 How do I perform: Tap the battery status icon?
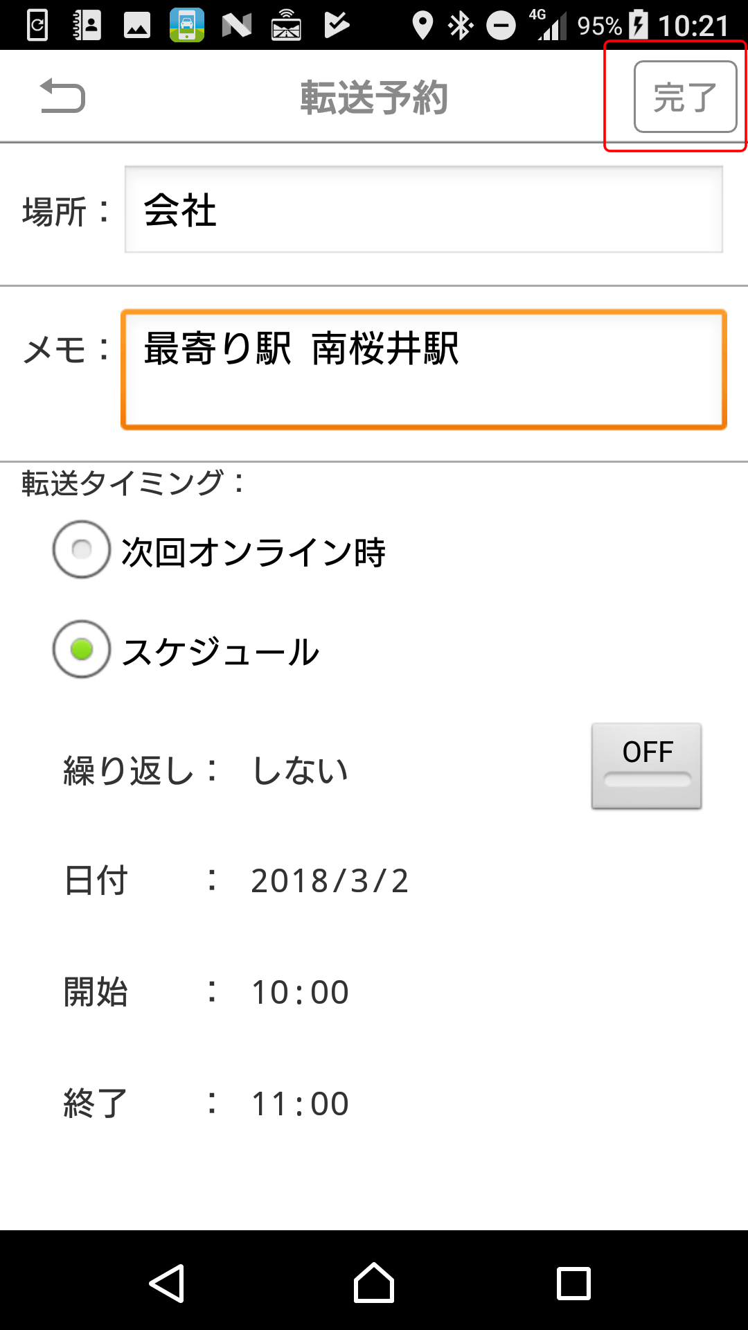coord(639,26)
